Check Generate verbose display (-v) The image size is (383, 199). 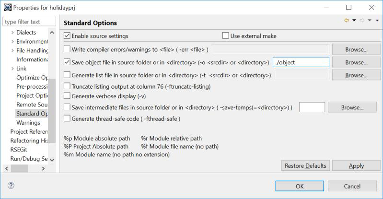[x=67, y=95]
